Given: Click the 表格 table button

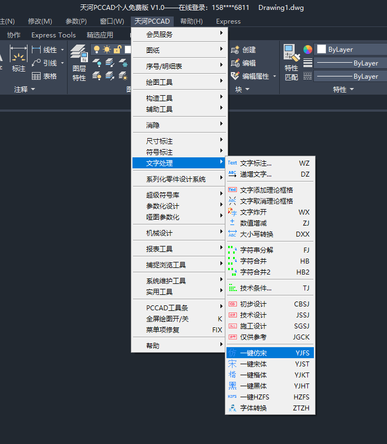Looking at the screenshot, I should 45,76.
